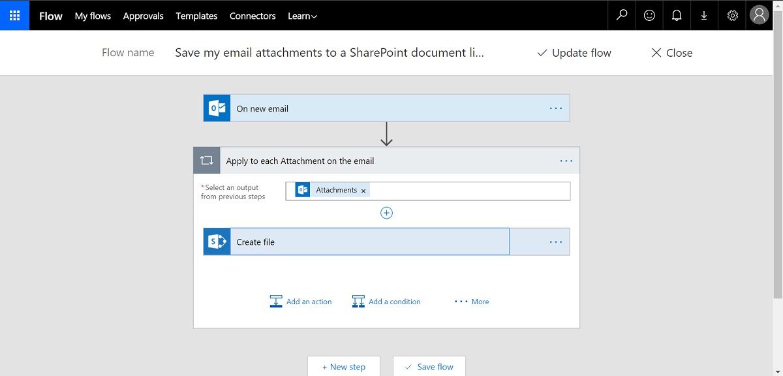Open ellipsis menu for On new email
This screenshot has width=783, height=376.
click(556, 108)
